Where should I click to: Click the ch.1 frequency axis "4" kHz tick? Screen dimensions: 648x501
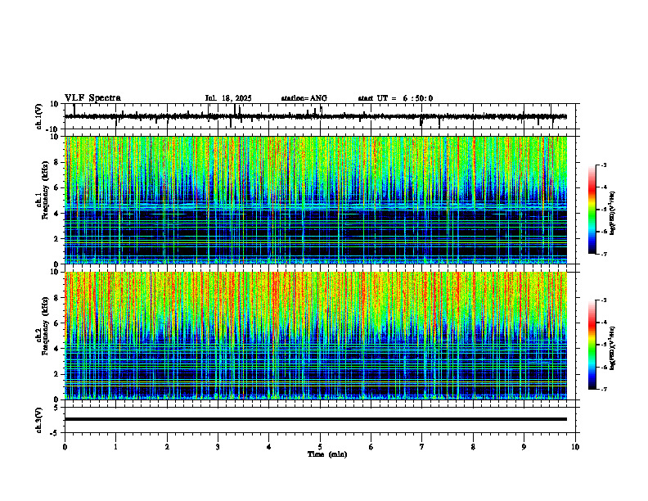click(x=56, y=214)
